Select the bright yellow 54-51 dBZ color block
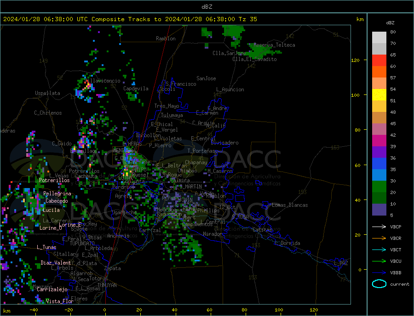The height and width of the screenshot is (316, 414). (x=379, y=95)
